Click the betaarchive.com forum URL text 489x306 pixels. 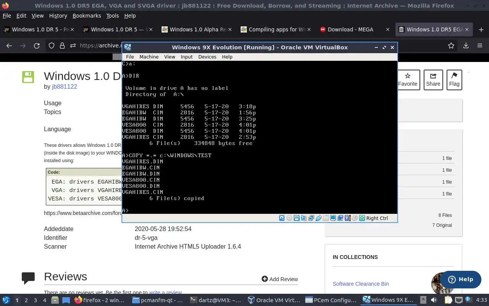point(83,213)
